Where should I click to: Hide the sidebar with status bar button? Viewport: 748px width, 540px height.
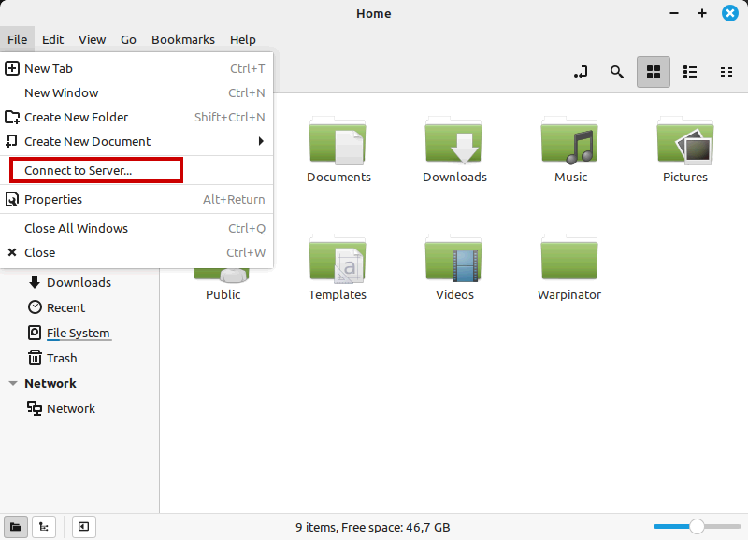(x=83, y=527)
